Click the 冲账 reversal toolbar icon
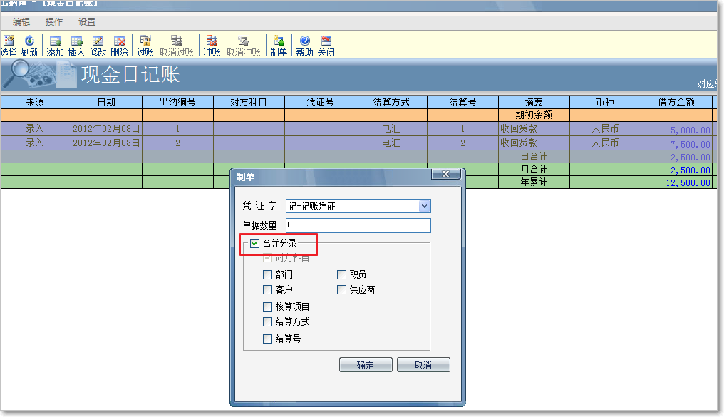Viewport: 724px width, 417px height. coord(212,41)
